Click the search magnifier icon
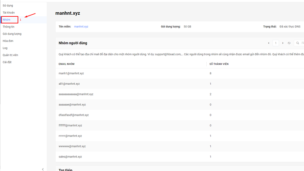This screenshot has height=171, width=304. coord(298,43)
